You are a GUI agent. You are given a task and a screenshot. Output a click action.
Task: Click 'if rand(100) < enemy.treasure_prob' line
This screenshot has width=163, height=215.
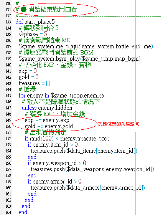68,139
